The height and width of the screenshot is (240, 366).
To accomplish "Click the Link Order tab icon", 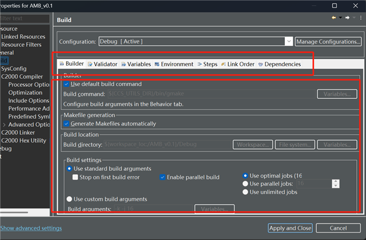I will click(223, 64).
